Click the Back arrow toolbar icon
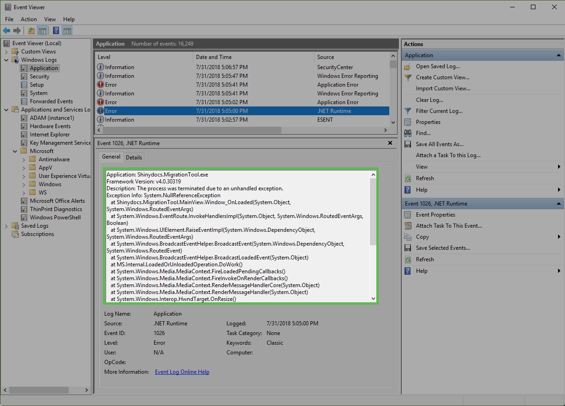Screen dimensions: 565x406 click(6, 31)
